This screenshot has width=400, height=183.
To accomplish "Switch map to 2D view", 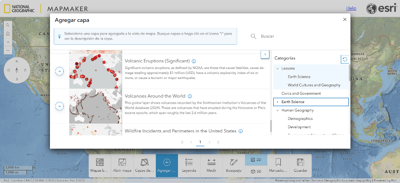I will click(x=256, y=160).
